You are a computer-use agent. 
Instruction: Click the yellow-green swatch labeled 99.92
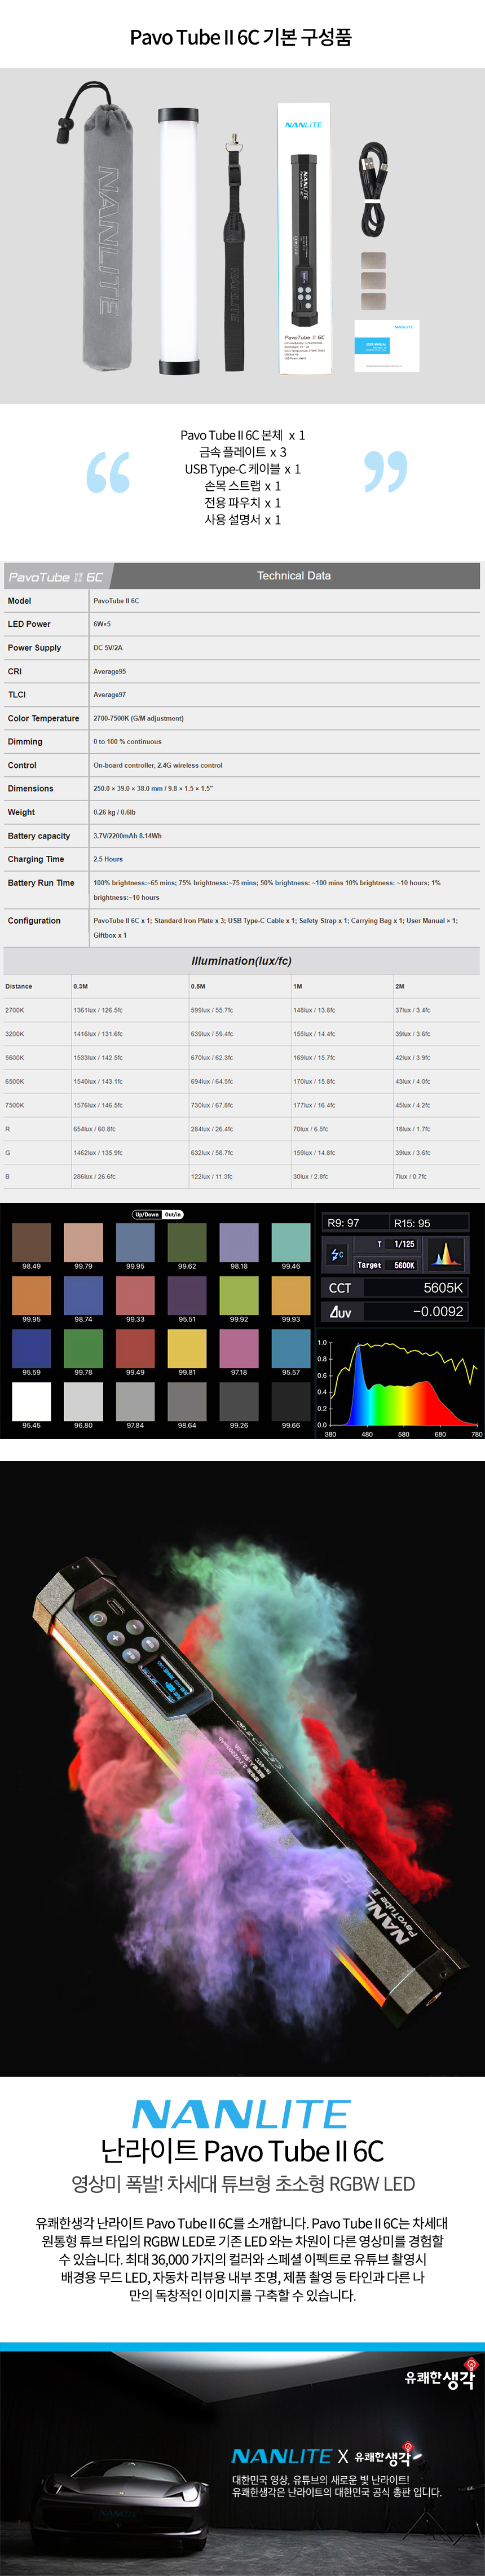point(239,1296)
